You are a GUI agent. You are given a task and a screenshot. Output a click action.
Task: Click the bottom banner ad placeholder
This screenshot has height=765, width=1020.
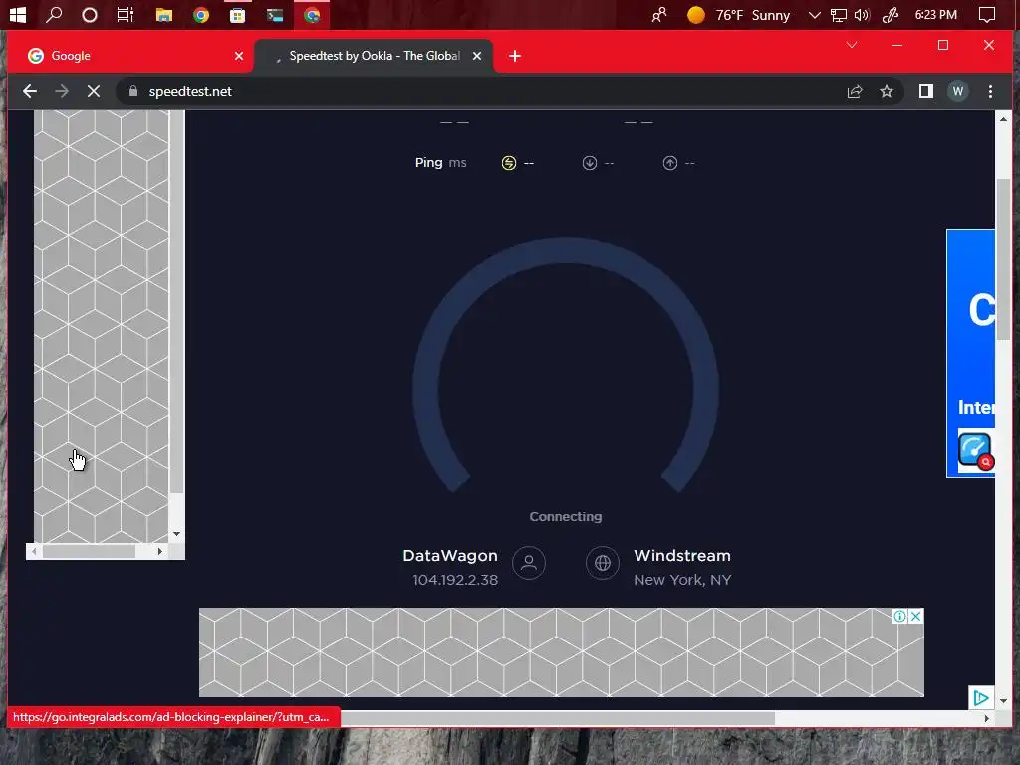coord(562,652)
